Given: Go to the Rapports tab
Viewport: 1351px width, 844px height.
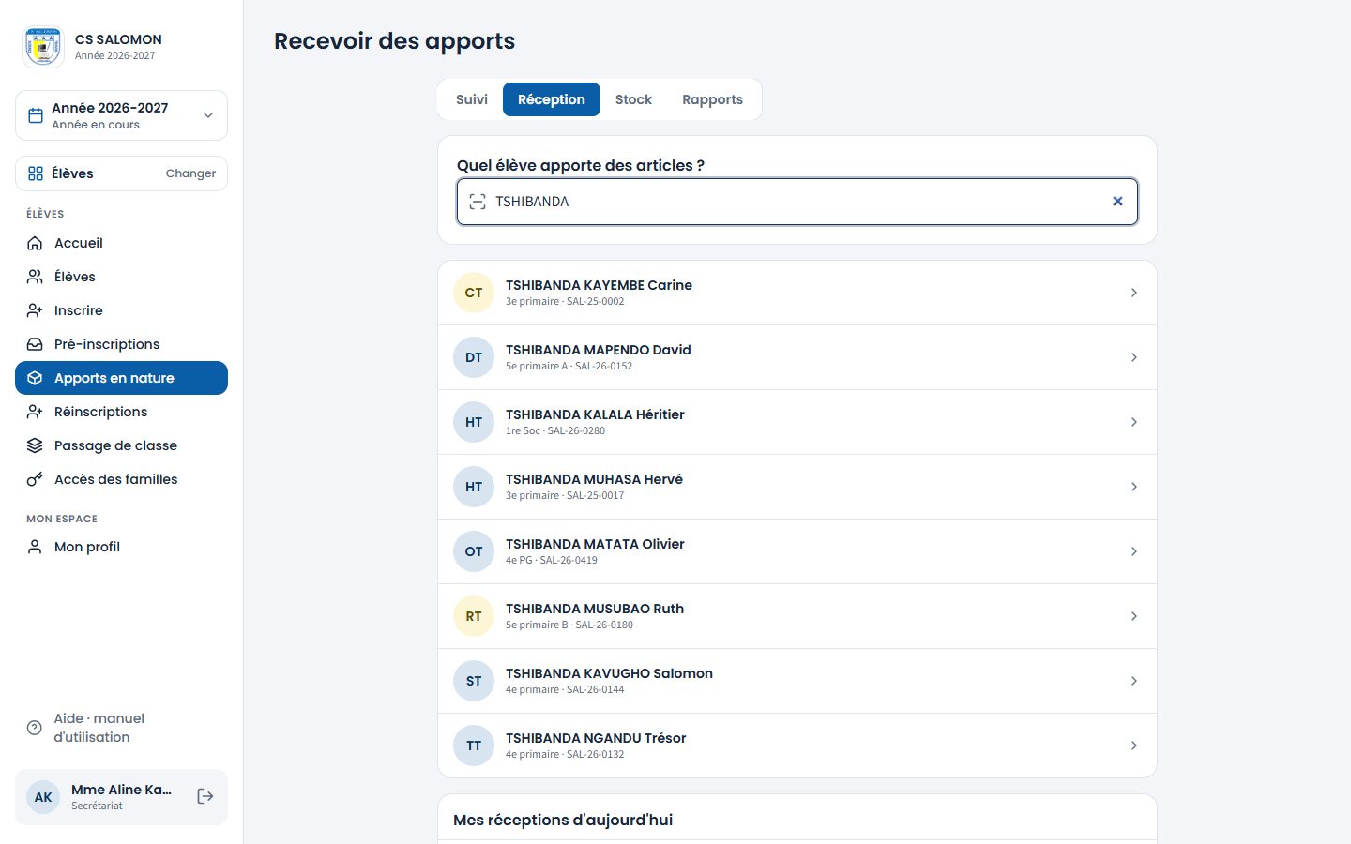Looking at the screenshot, I should pyautogui.click(x=712, y=99).
